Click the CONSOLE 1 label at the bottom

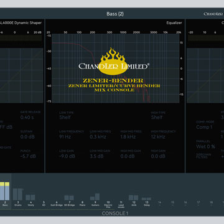115,213
